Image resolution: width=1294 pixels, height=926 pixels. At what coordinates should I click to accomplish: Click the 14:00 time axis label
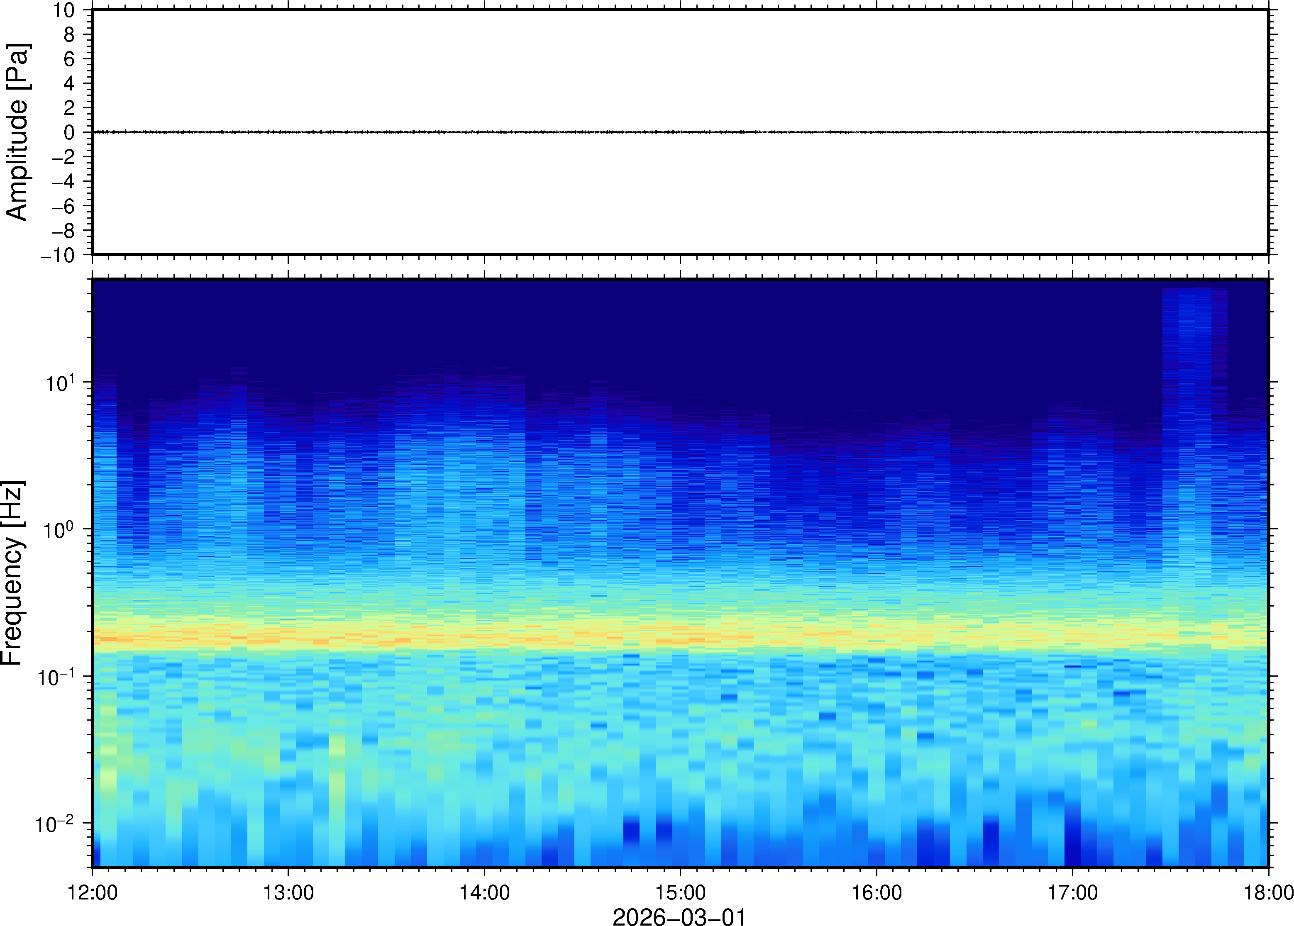pyautogui.click(x=484, y=892)
